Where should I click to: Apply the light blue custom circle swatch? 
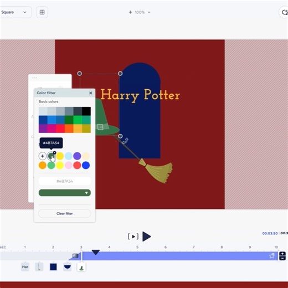coord(69,156)
